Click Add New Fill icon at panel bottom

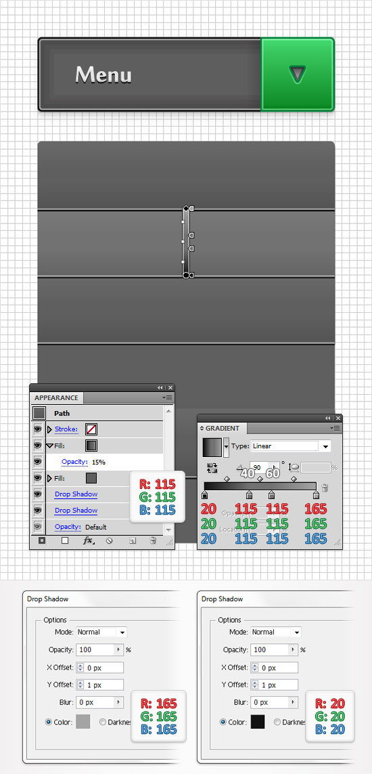click(x=64, y=540)
